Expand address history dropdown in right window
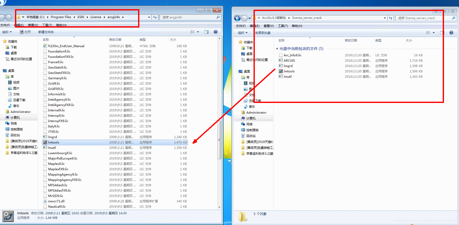The height and width of the screenshot is (225, 459). click(385, 18)
